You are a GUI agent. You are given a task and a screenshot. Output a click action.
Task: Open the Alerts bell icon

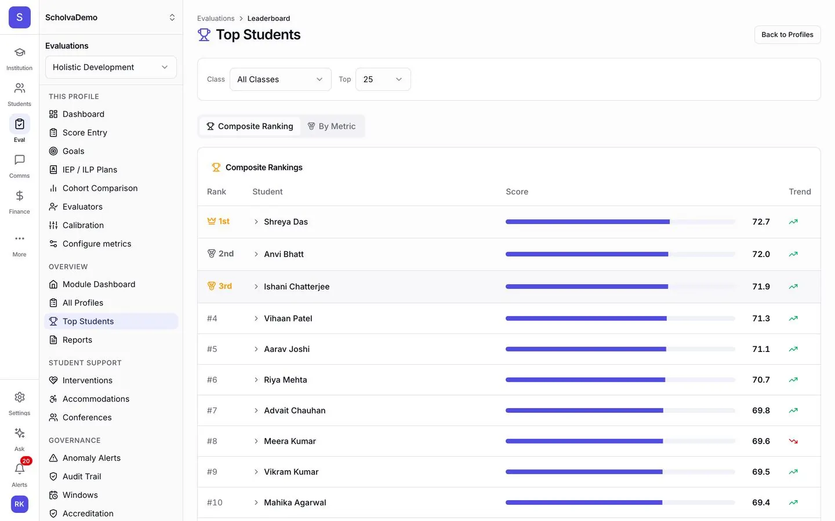coord(19,469)
